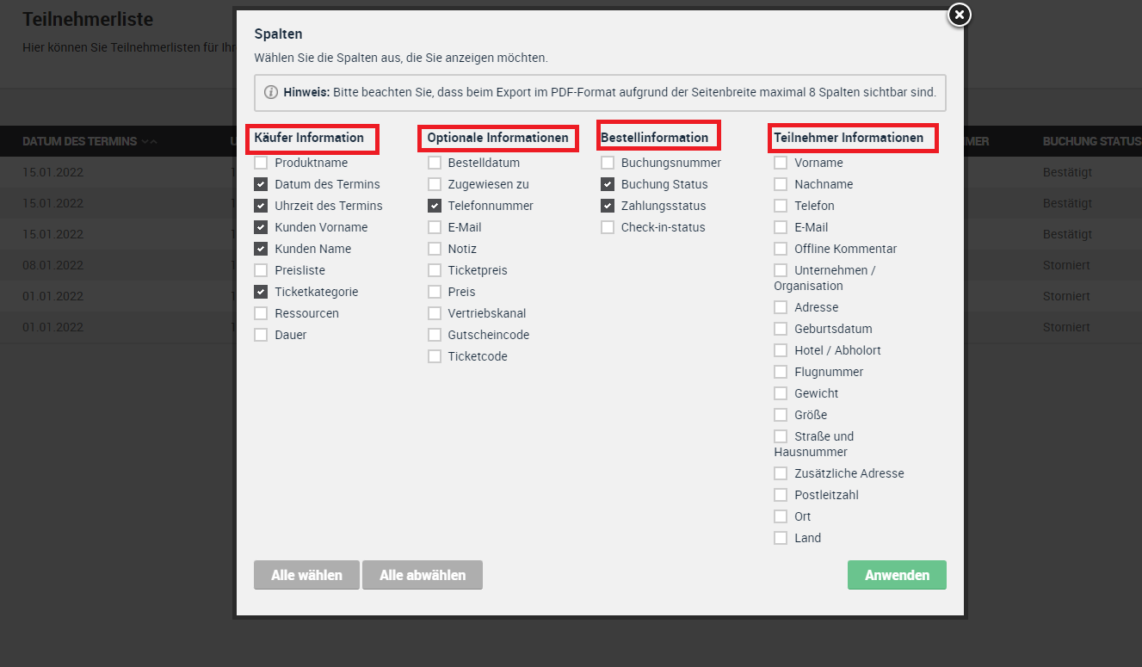Check Straße und Hausnummer option
The height and width of the screenshot is (667, 1142).
(781, 436)
